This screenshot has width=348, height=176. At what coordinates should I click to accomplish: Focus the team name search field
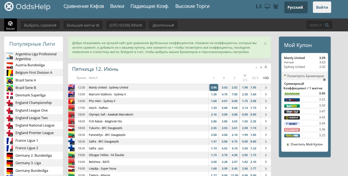(315, 25)
